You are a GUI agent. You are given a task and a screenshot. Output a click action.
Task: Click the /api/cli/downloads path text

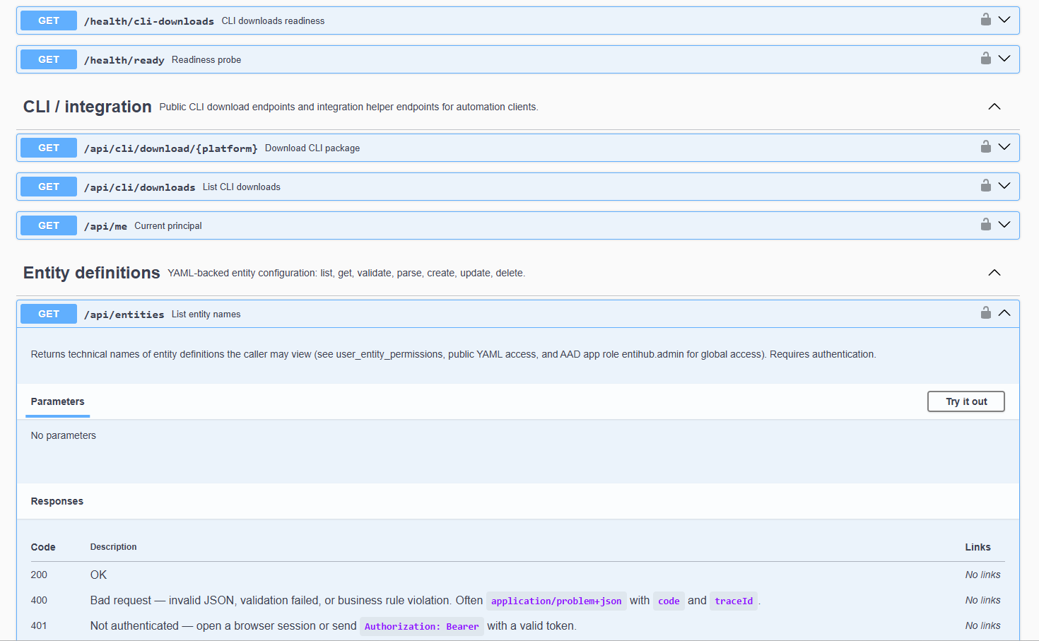(x=140, y=187)
